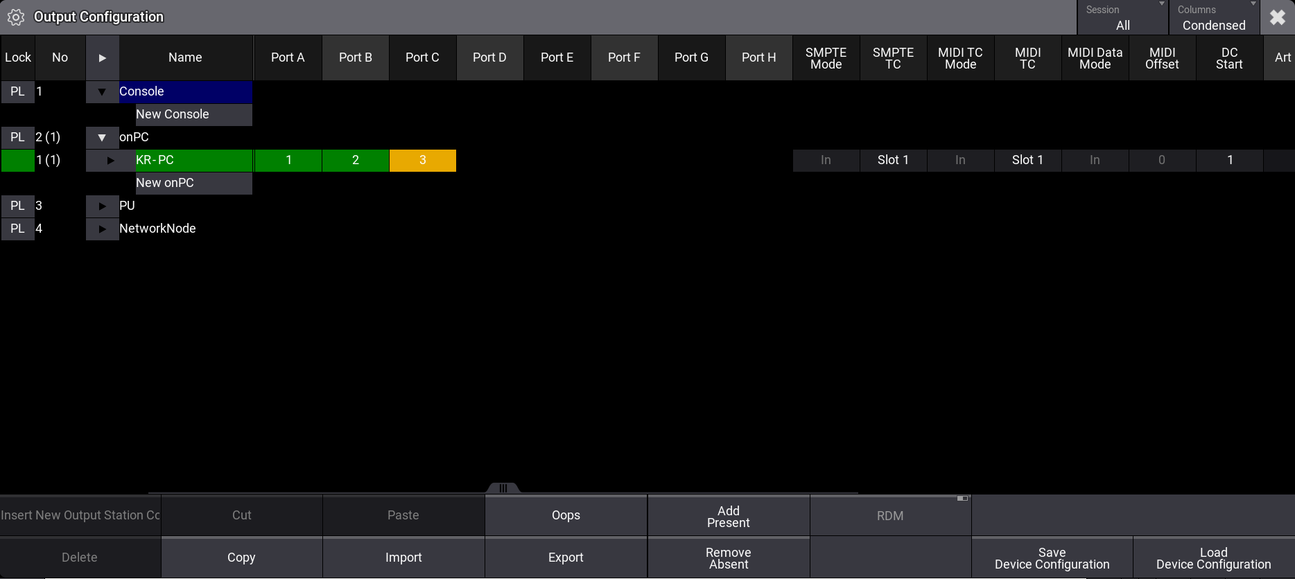Open the Columns Condensed dropdown

[x=1214, y=18]
